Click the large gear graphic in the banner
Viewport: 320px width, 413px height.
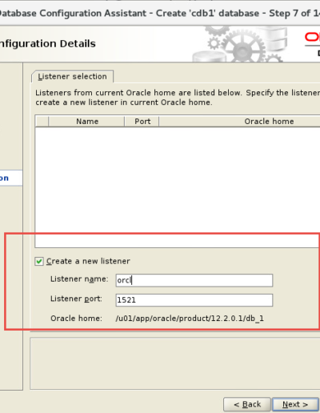(242, 46)
